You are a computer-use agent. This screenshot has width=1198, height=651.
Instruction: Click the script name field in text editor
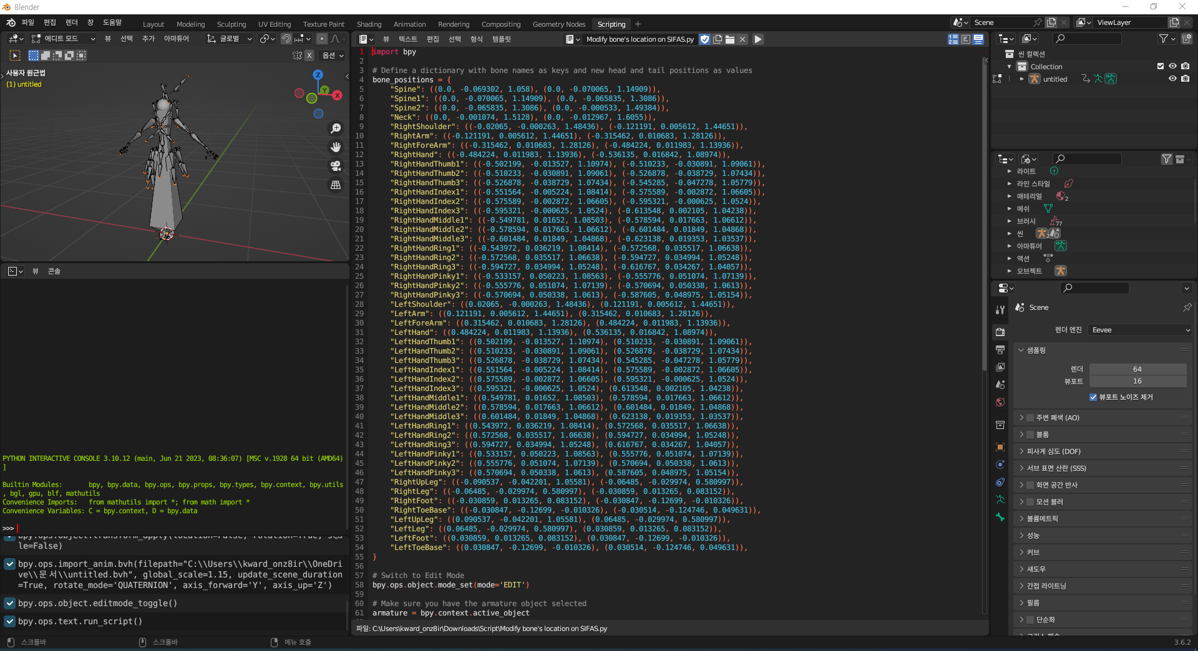coord(640,39)
